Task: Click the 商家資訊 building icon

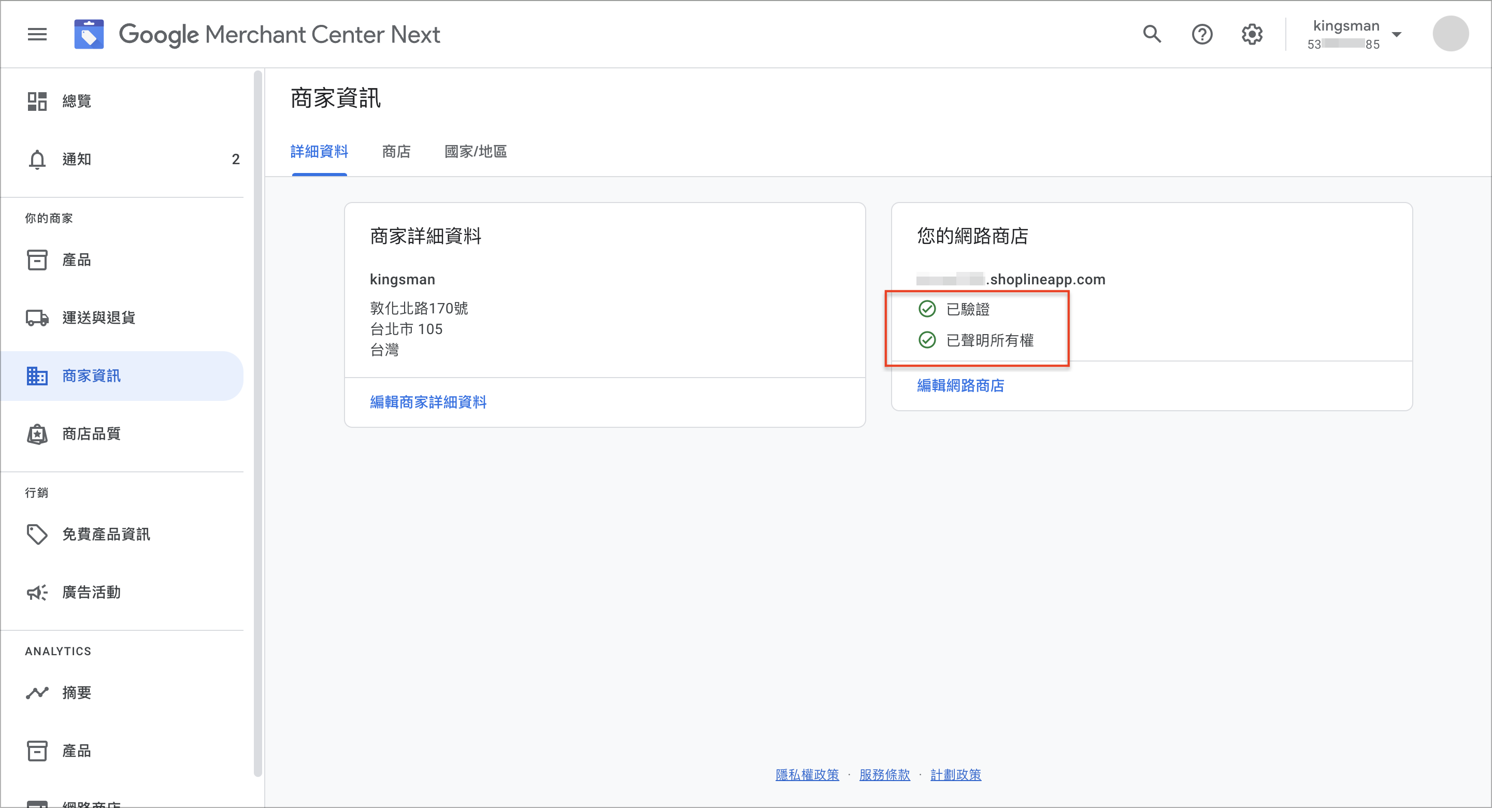Action: tap(37, 376)
